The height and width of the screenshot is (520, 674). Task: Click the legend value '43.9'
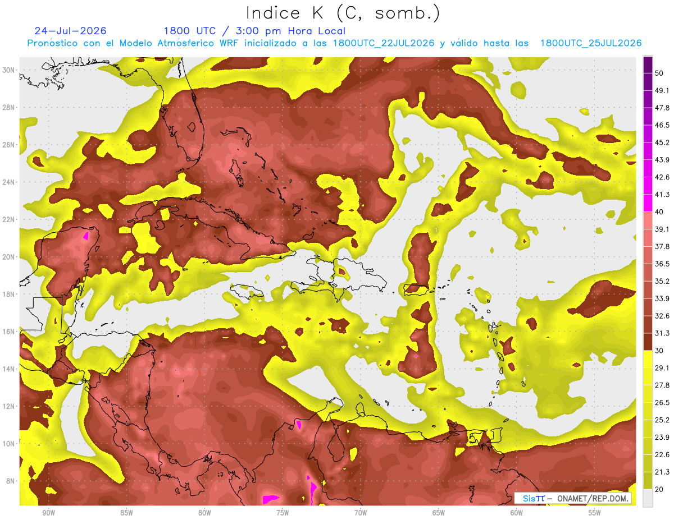point(662,160)
